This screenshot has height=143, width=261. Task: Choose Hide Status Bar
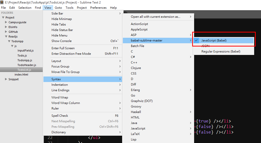click(83, 30)
